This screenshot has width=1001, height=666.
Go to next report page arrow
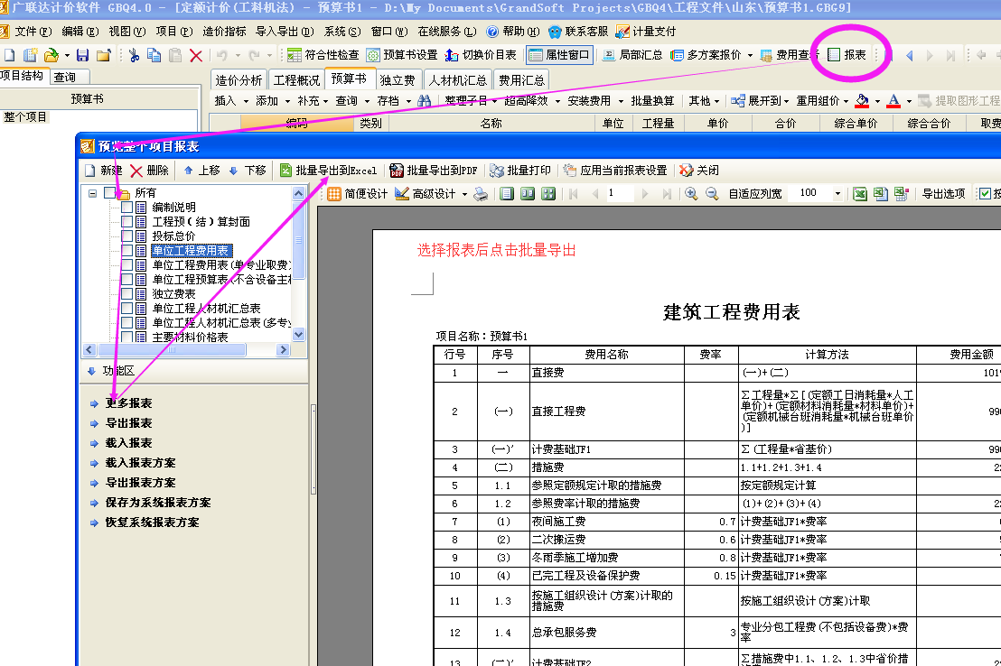(645, 193)
